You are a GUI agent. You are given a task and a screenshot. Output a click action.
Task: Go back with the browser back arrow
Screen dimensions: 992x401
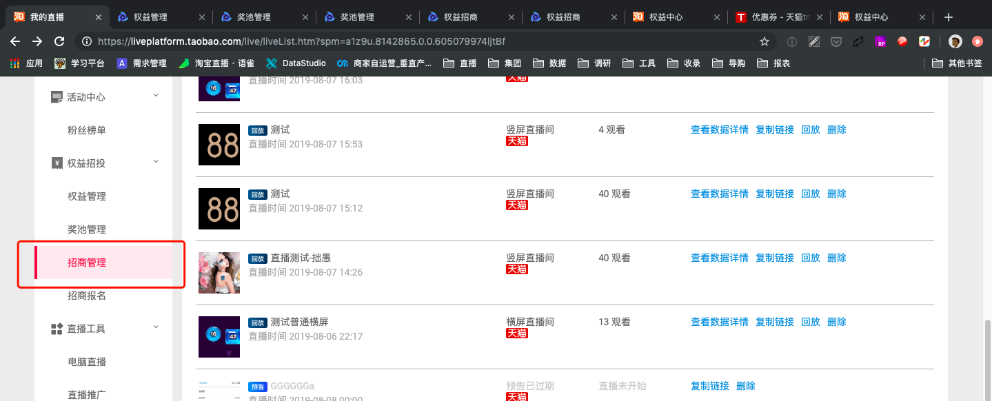[x=15, y=41]
